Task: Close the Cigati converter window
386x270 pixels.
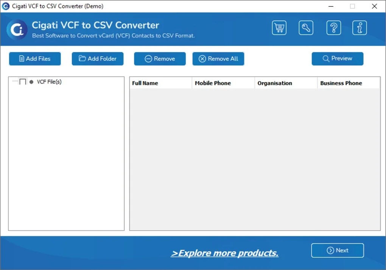Action: point(374,6)
